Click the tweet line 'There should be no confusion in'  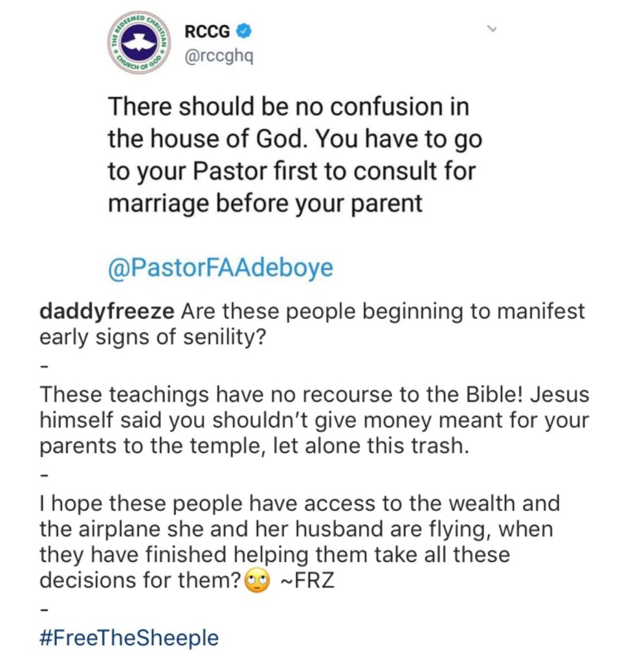click(x=289, y=106)
